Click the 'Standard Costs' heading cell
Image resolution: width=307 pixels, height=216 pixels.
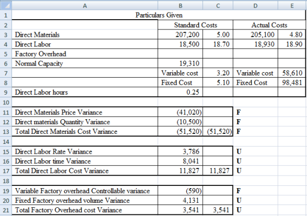coord(195,25)
